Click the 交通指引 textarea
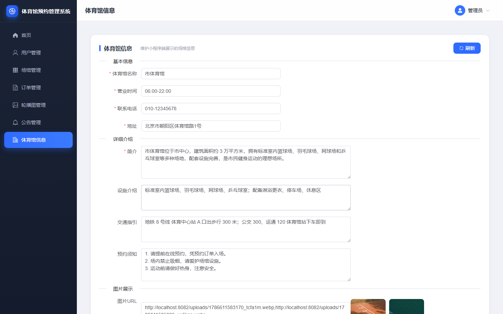This screenshot has height=314, width=503. pyautogui.click(x=246, y=229)
